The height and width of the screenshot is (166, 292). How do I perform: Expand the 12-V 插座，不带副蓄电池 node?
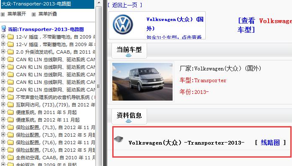tap(3, 36)
